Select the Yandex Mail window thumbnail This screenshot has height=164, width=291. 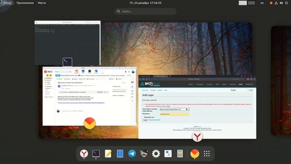tap(90, 96)
